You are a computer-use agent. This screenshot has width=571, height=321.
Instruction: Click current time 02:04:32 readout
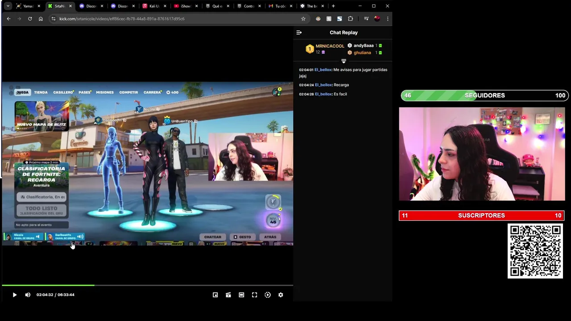(x=45, y=295)
